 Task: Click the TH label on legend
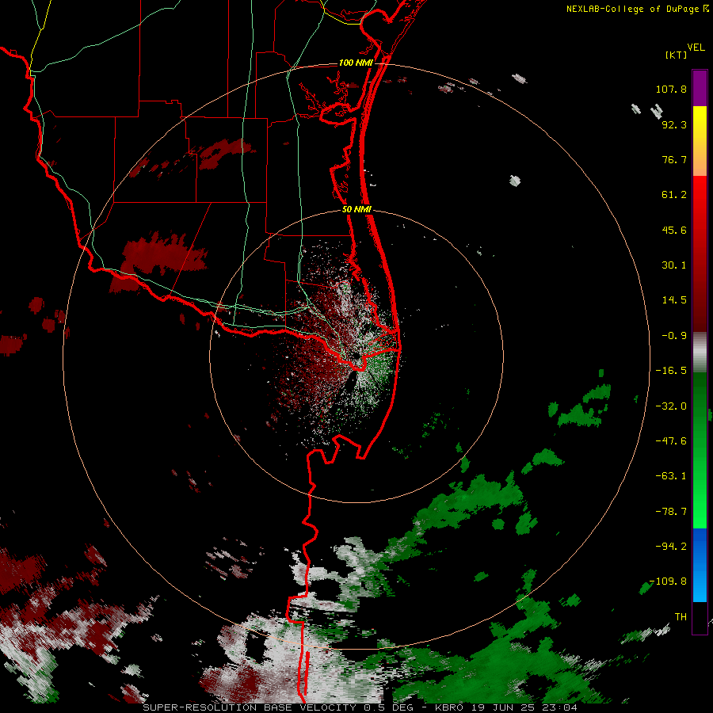pos(681,616)
